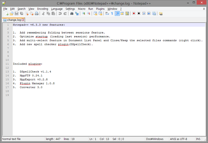Open the File menu
The image size is (208, 143).
[5, 9]
